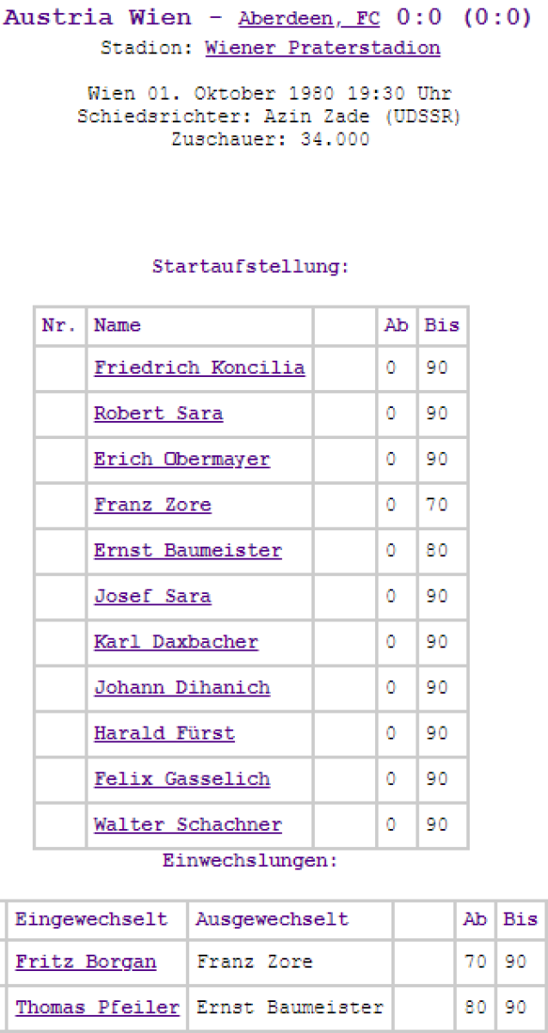Go to Karl Daxbacher's page
Screen dimensions: 548x1033
(x=175, y=642)
